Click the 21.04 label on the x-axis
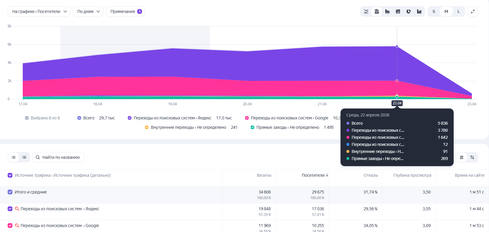The height and width of the screenshot is (232, 489). (x=322, y=104)
